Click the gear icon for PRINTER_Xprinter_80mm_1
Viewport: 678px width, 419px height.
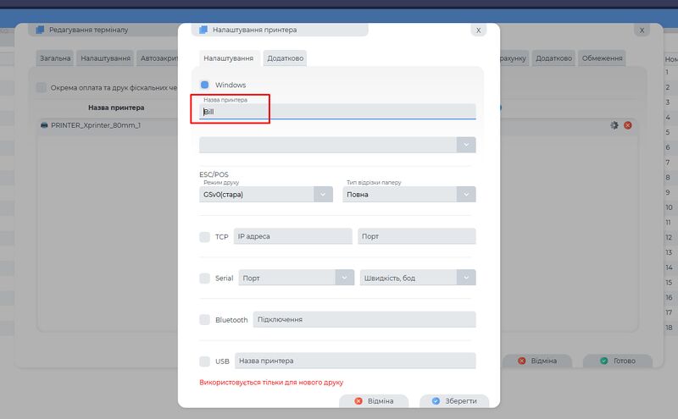click(614, 125)
